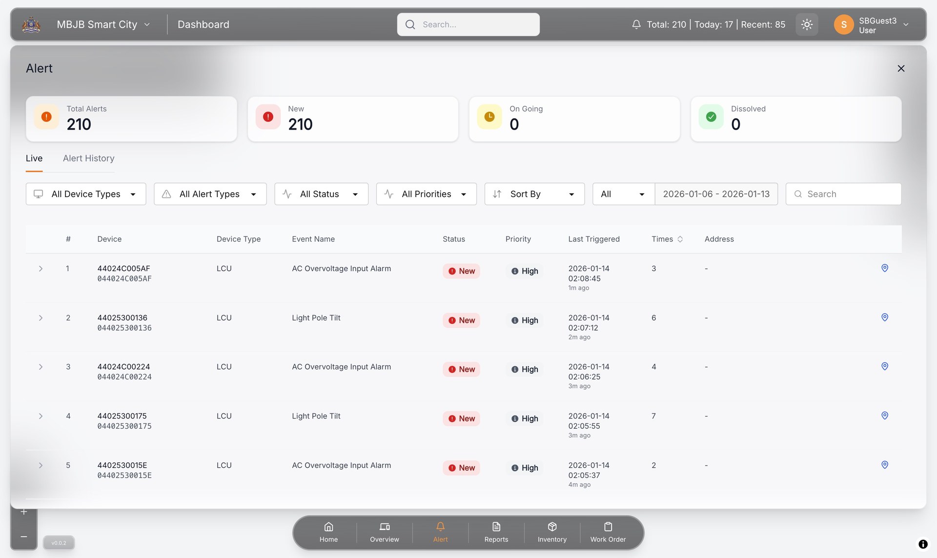
Task: Expand row 5 for 4402530015E
Action: click(x=41, y=465)
